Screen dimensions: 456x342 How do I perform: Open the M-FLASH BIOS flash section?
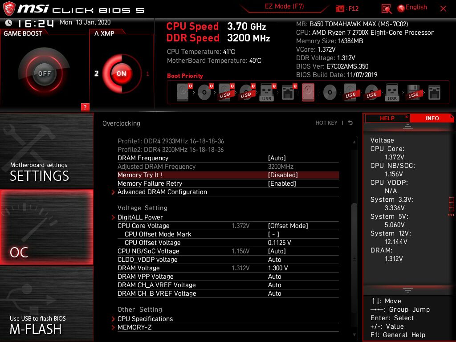(46, 304)
